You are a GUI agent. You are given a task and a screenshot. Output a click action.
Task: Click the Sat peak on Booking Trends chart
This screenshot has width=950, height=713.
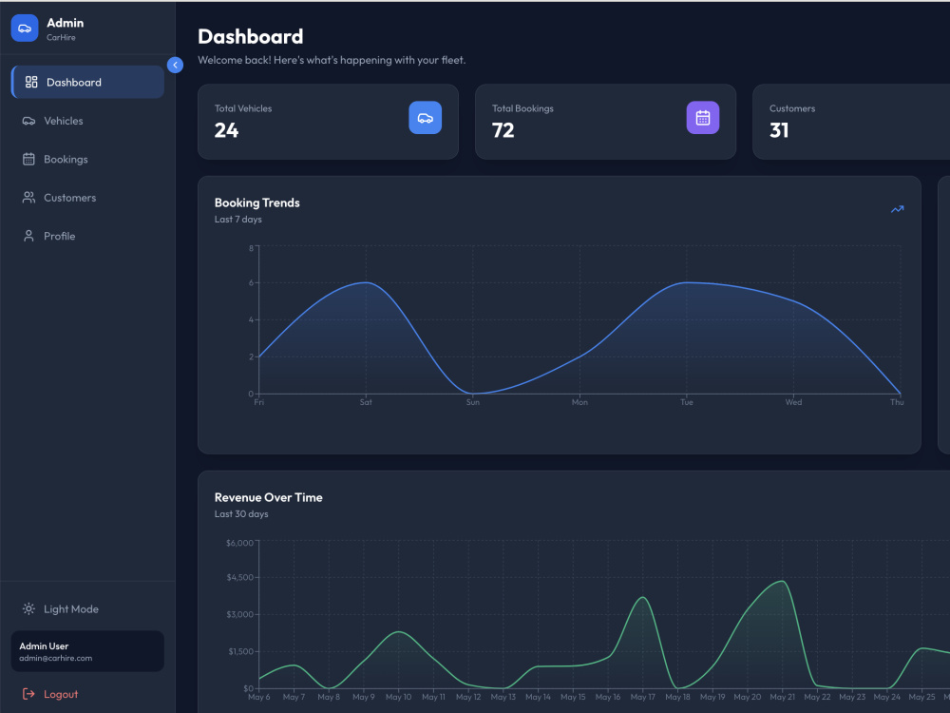366,282
